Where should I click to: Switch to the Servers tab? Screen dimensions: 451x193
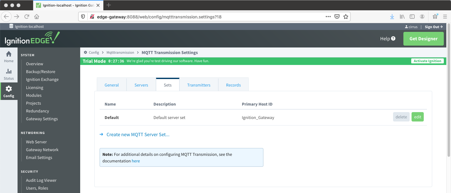point(141,85)
